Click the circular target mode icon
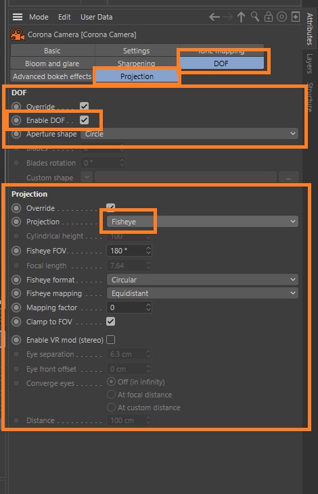Screen dimensions: 318x494 point(281,17)
